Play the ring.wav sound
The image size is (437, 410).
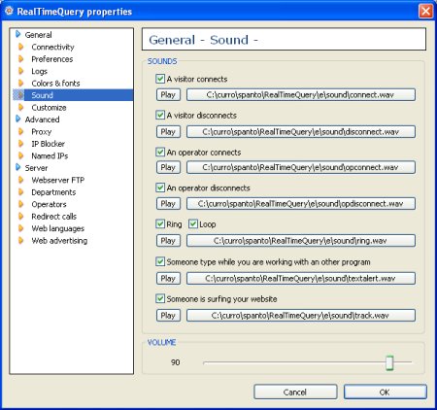tap(168, 241)
